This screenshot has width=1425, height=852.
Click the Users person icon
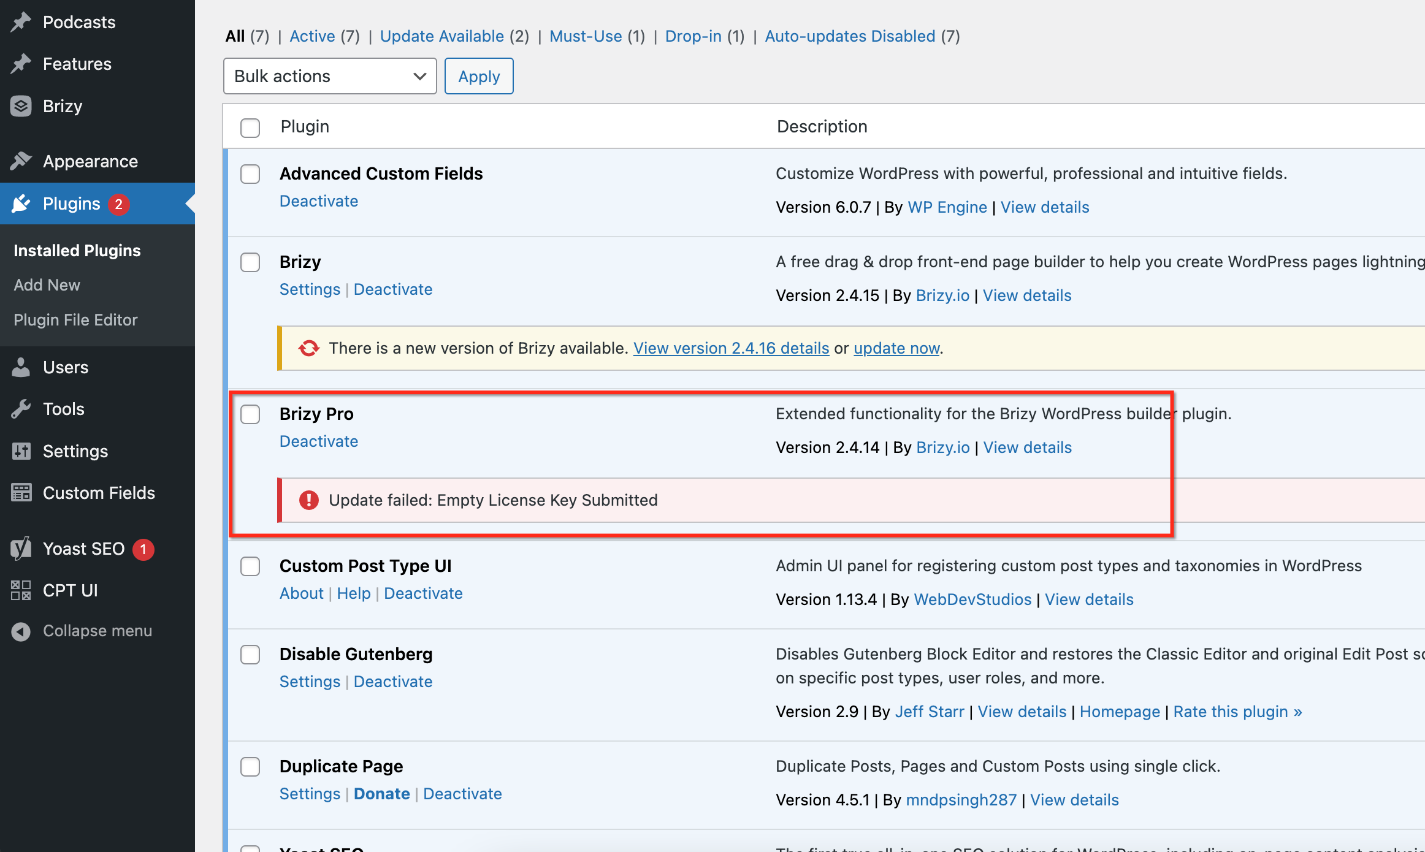pyautogui.click(x=21, y=367)
